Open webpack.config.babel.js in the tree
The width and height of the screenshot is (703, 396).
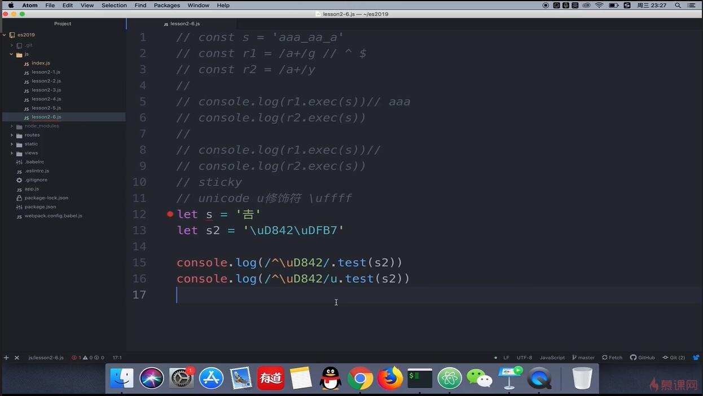point(53,216)
